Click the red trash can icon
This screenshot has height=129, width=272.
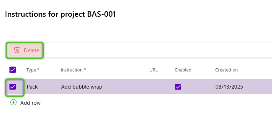point(17,50)
